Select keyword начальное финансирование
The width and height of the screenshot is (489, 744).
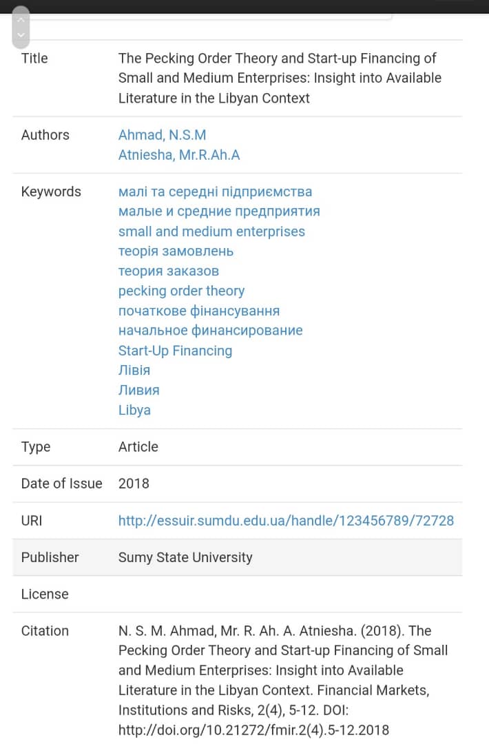pos(210,331)
